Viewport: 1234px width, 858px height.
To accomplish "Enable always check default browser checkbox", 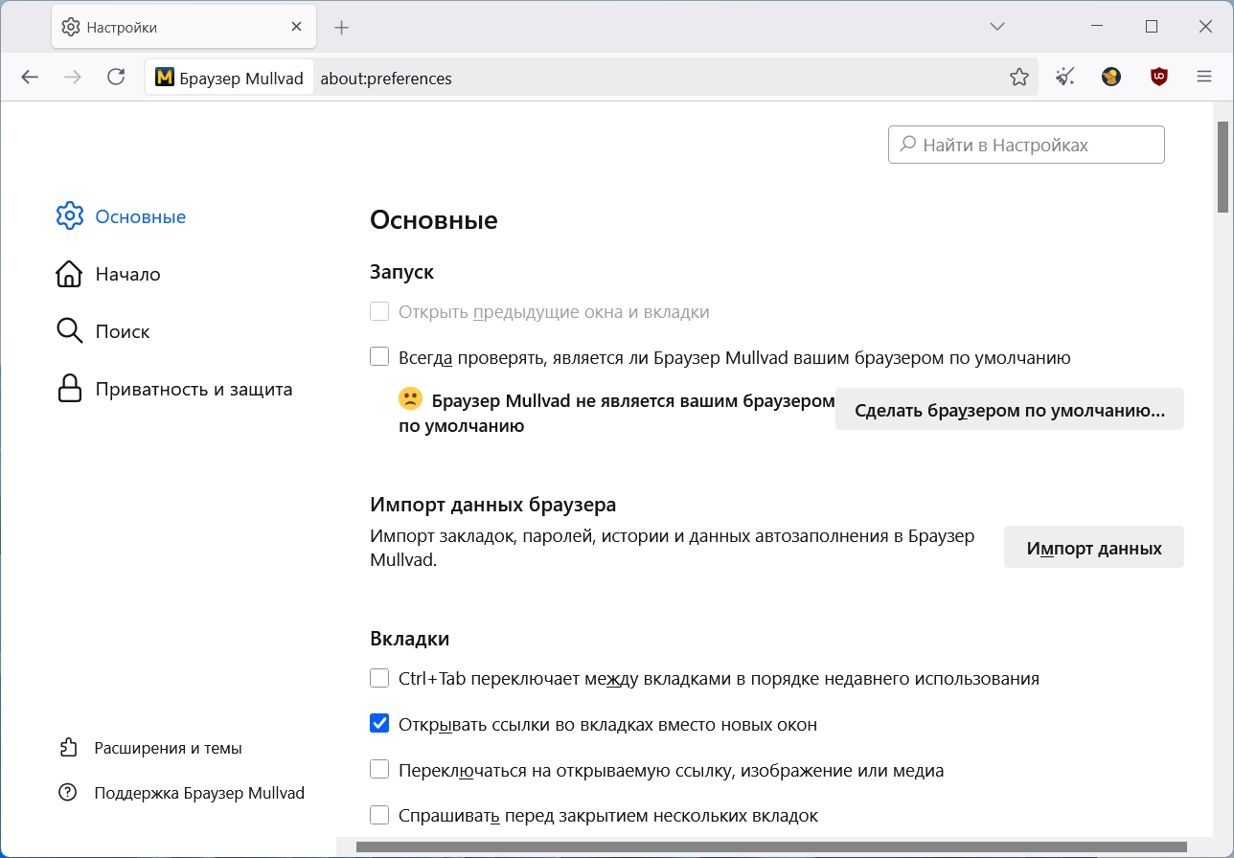I will click(379, 357).
